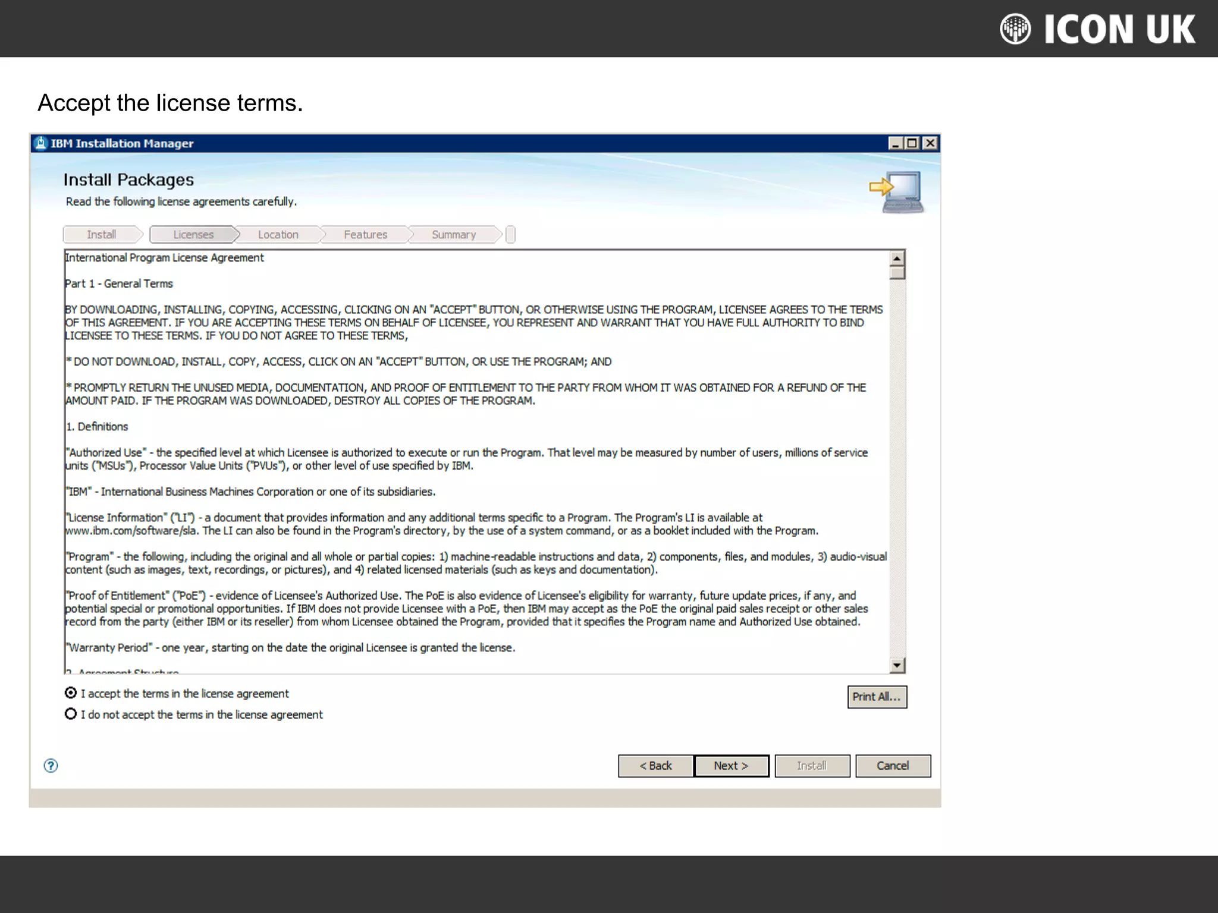Open Print All for license agreements
This screenshot has height=913, width=1218.
coord(877,697)
